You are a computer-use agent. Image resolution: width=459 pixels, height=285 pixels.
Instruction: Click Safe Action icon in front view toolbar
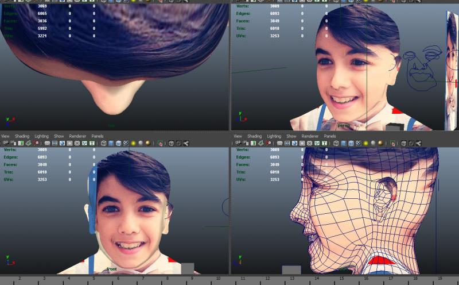tap(84, 143)
